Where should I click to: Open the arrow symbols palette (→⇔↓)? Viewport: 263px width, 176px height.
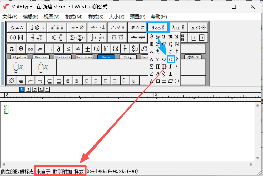click(x=97, y=27)
